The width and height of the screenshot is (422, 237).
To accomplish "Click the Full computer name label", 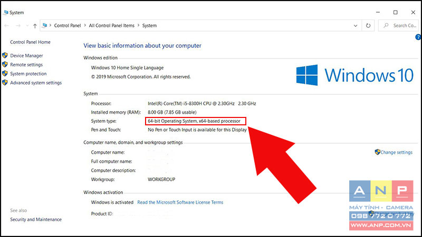I will click(x=111, y=162).
